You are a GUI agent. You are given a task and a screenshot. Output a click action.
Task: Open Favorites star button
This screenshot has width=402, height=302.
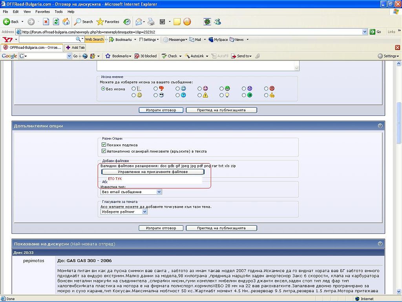click(108, 22)
